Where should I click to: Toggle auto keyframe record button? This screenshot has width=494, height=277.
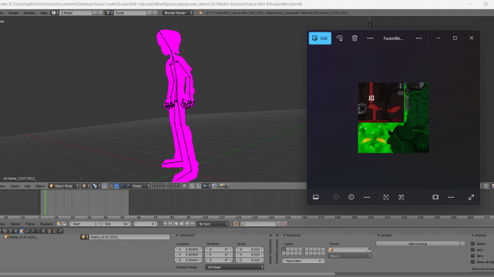[x=236, y=224]
